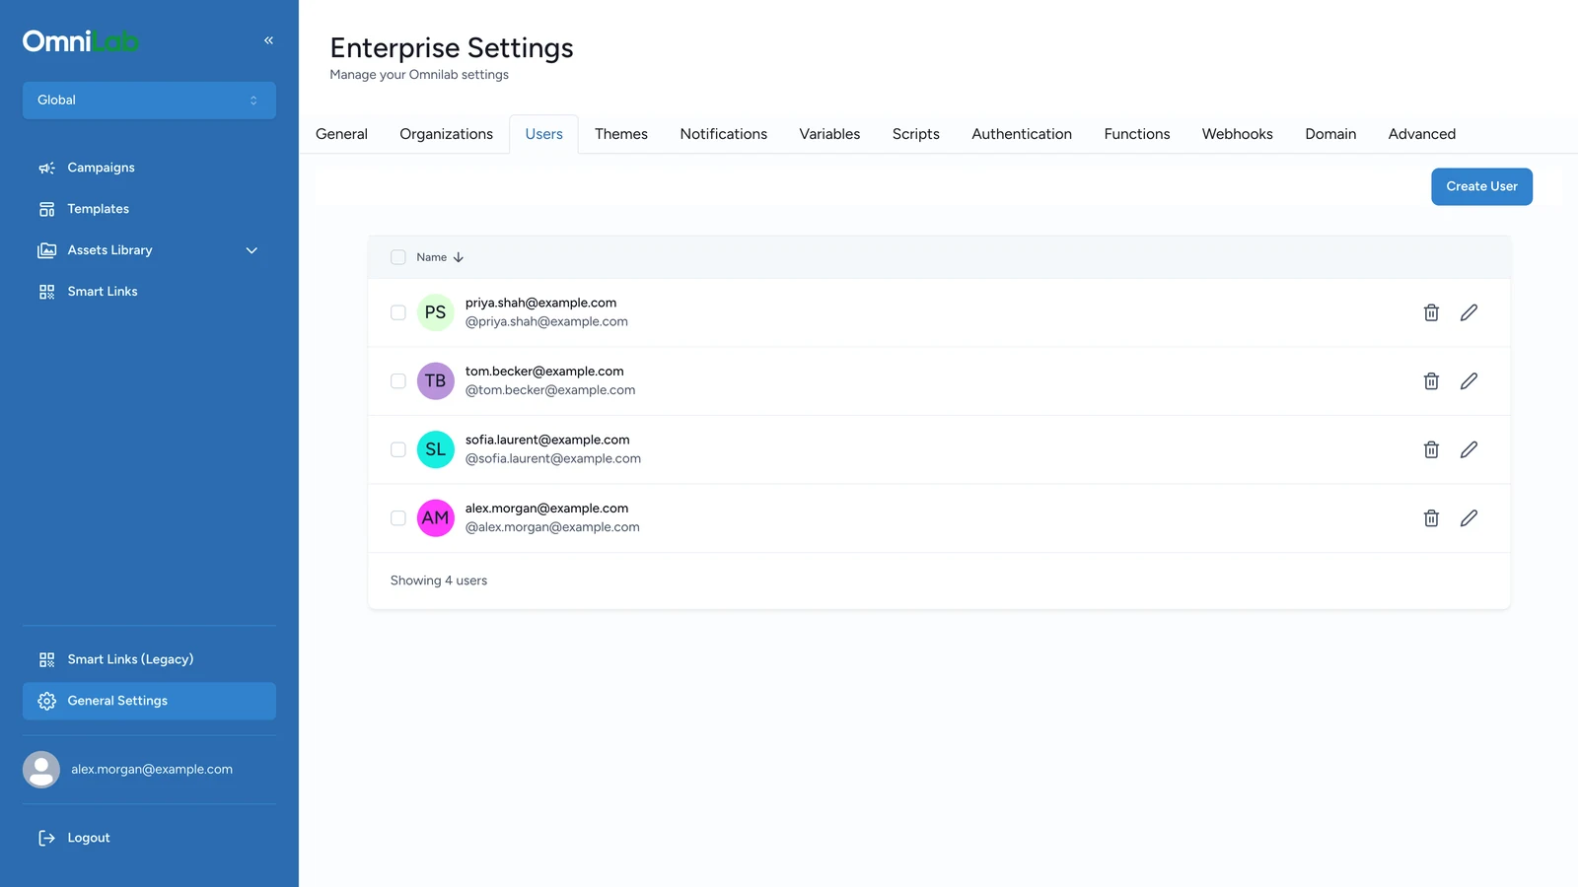This screenshot has height=887, width=1578.
Task: Click the Templates layout icon
Action: [x=46, y=209]
